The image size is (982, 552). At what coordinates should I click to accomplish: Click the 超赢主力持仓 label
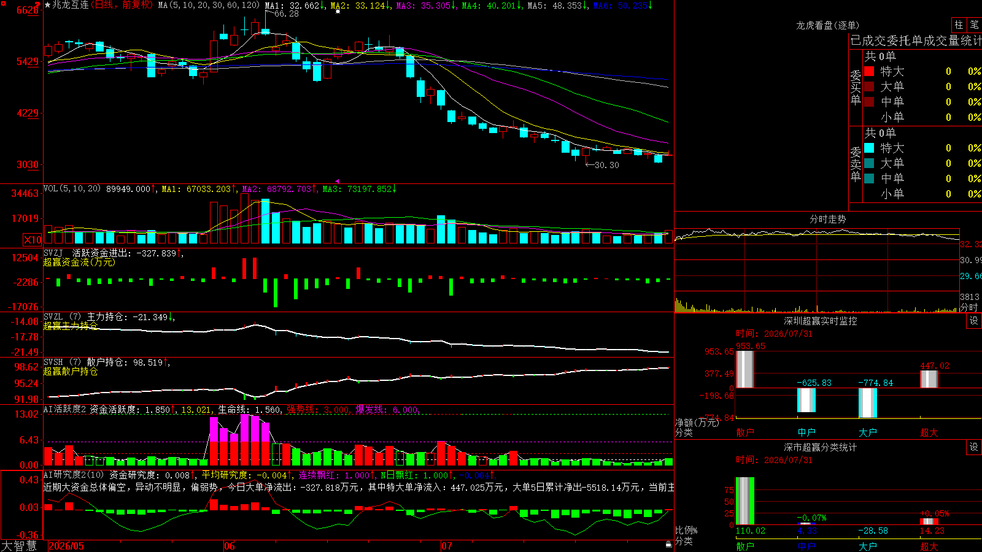coord(71,326)
